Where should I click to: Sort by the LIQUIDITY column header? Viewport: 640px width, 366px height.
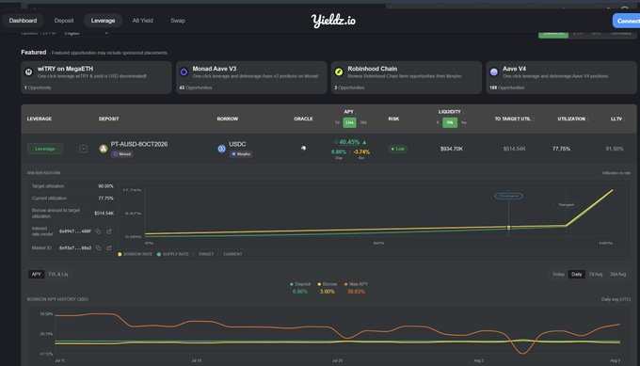pos(450,111)
